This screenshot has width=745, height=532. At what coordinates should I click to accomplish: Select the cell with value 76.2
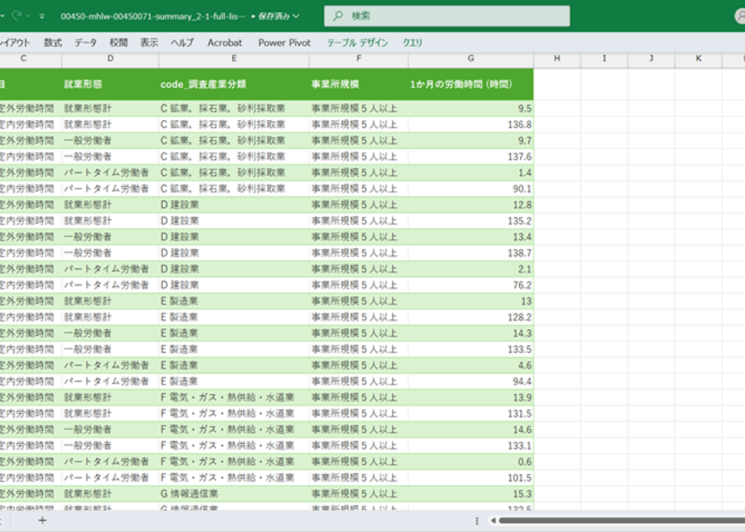point(470,285)
